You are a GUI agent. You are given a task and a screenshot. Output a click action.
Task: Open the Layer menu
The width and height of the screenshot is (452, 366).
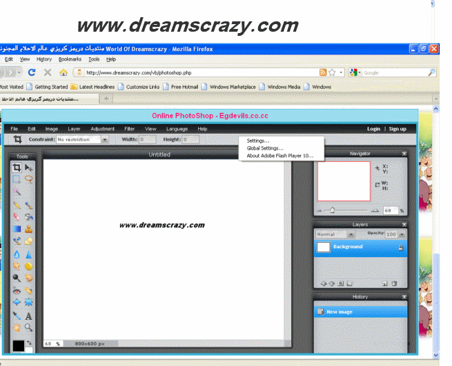74,129
